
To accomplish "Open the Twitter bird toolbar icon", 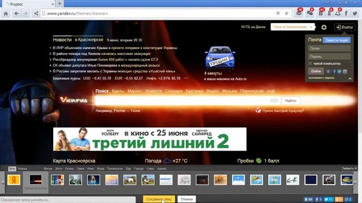I will click(355, 14).
